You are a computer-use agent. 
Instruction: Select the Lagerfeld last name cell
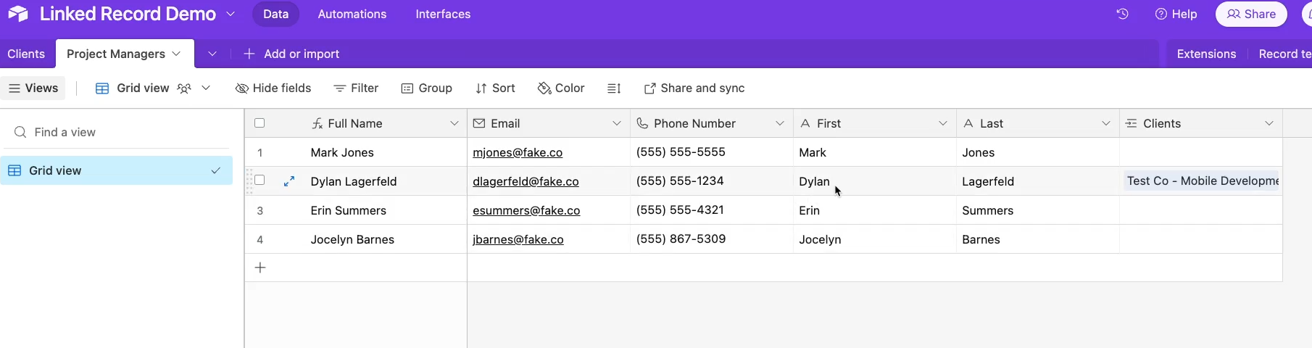[x=1038, y=181]
